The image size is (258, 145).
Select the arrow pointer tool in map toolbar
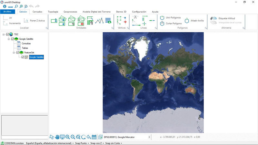tap(52, 137)
